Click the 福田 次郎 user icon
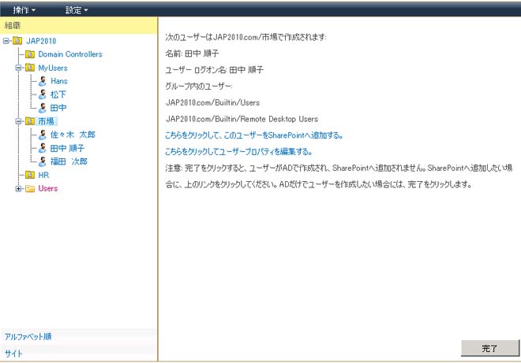Image resolution: width=521 pixels, height=363 pixels. (x=43, y=161)
